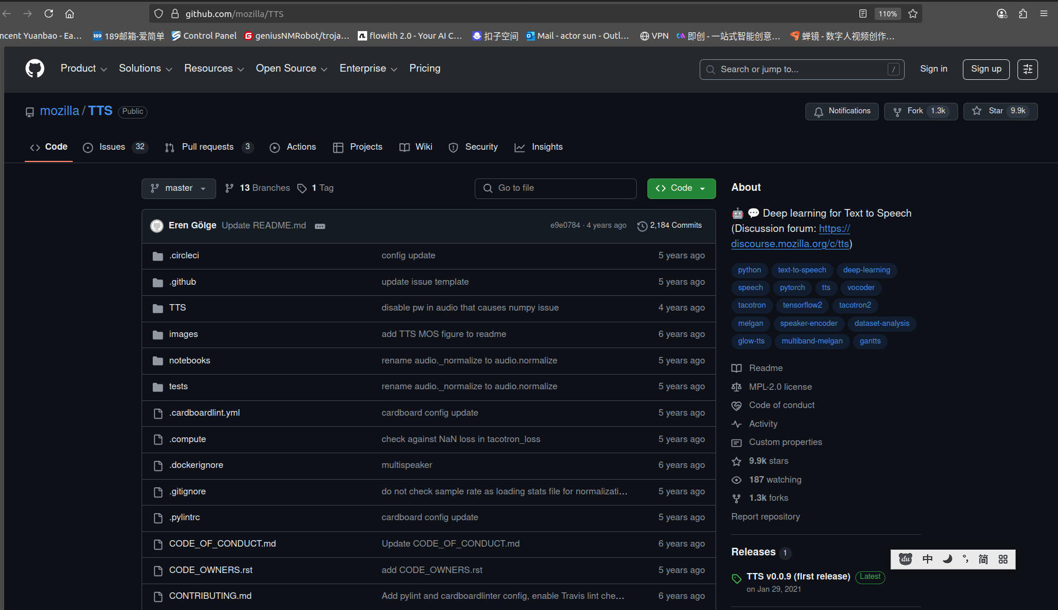Image resolution: width=1058 pixels, height=610 pixels.
Task: Select the vocoder topic tag
Action: click(861, 288)
